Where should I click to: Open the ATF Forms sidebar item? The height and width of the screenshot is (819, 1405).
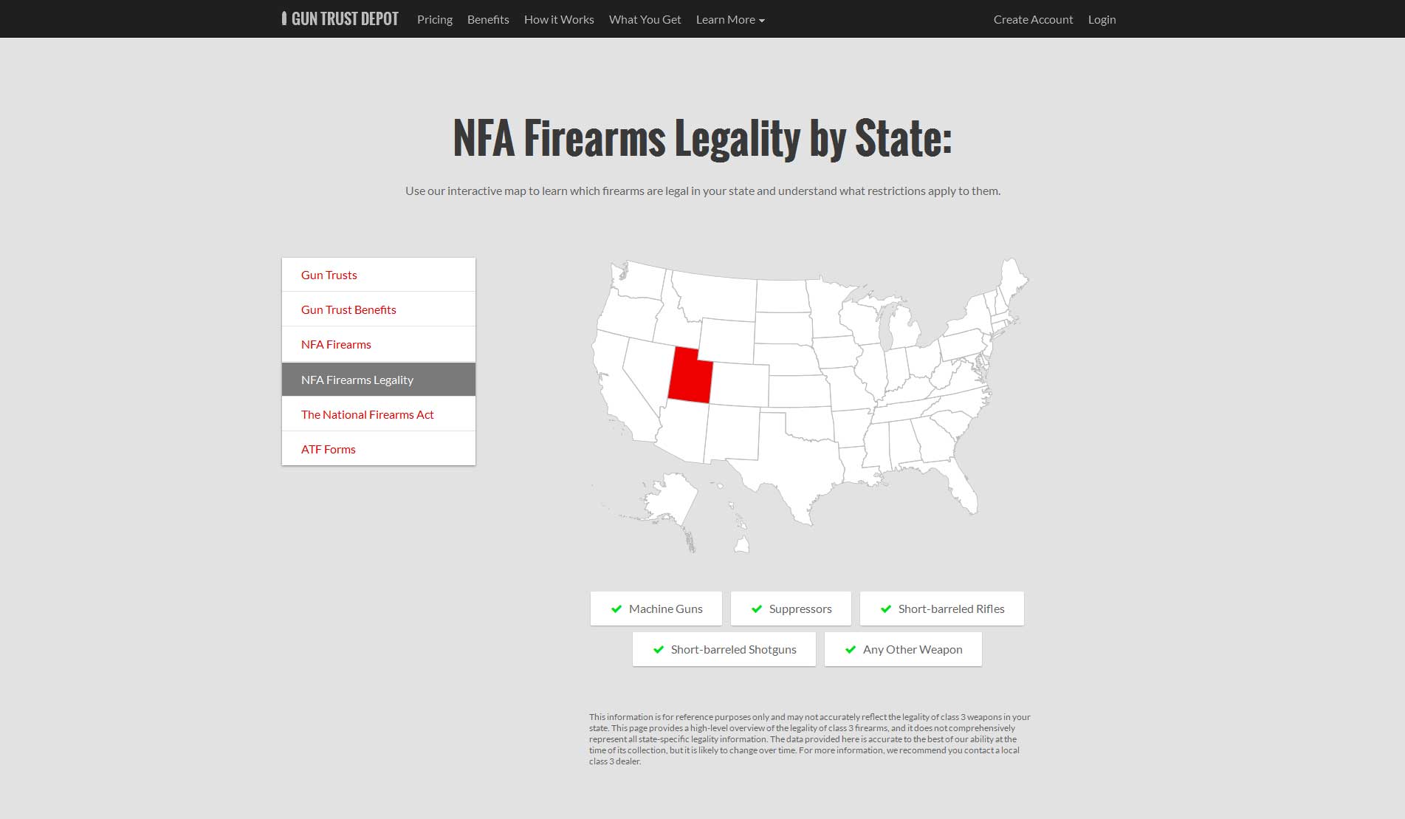pos(379,449)
